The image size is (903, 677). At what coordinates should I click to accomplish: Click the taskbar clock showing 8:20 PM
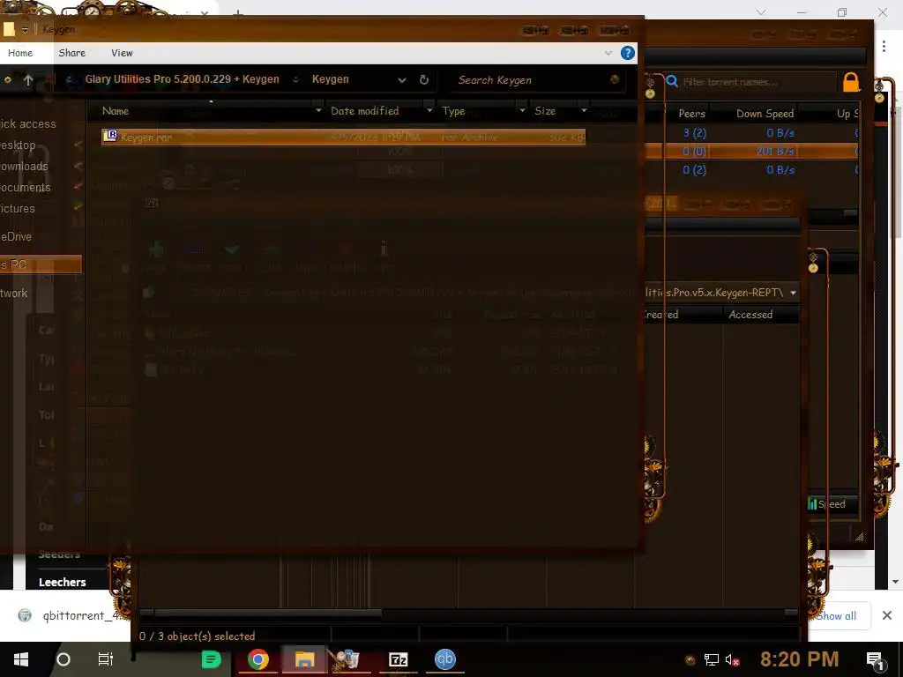[799, 659]
